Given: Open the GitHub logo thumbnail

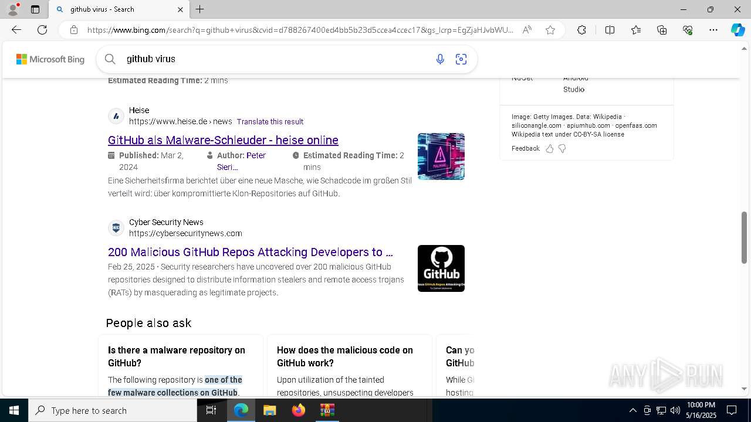Looking at the screenshot, I should [441, 268].
